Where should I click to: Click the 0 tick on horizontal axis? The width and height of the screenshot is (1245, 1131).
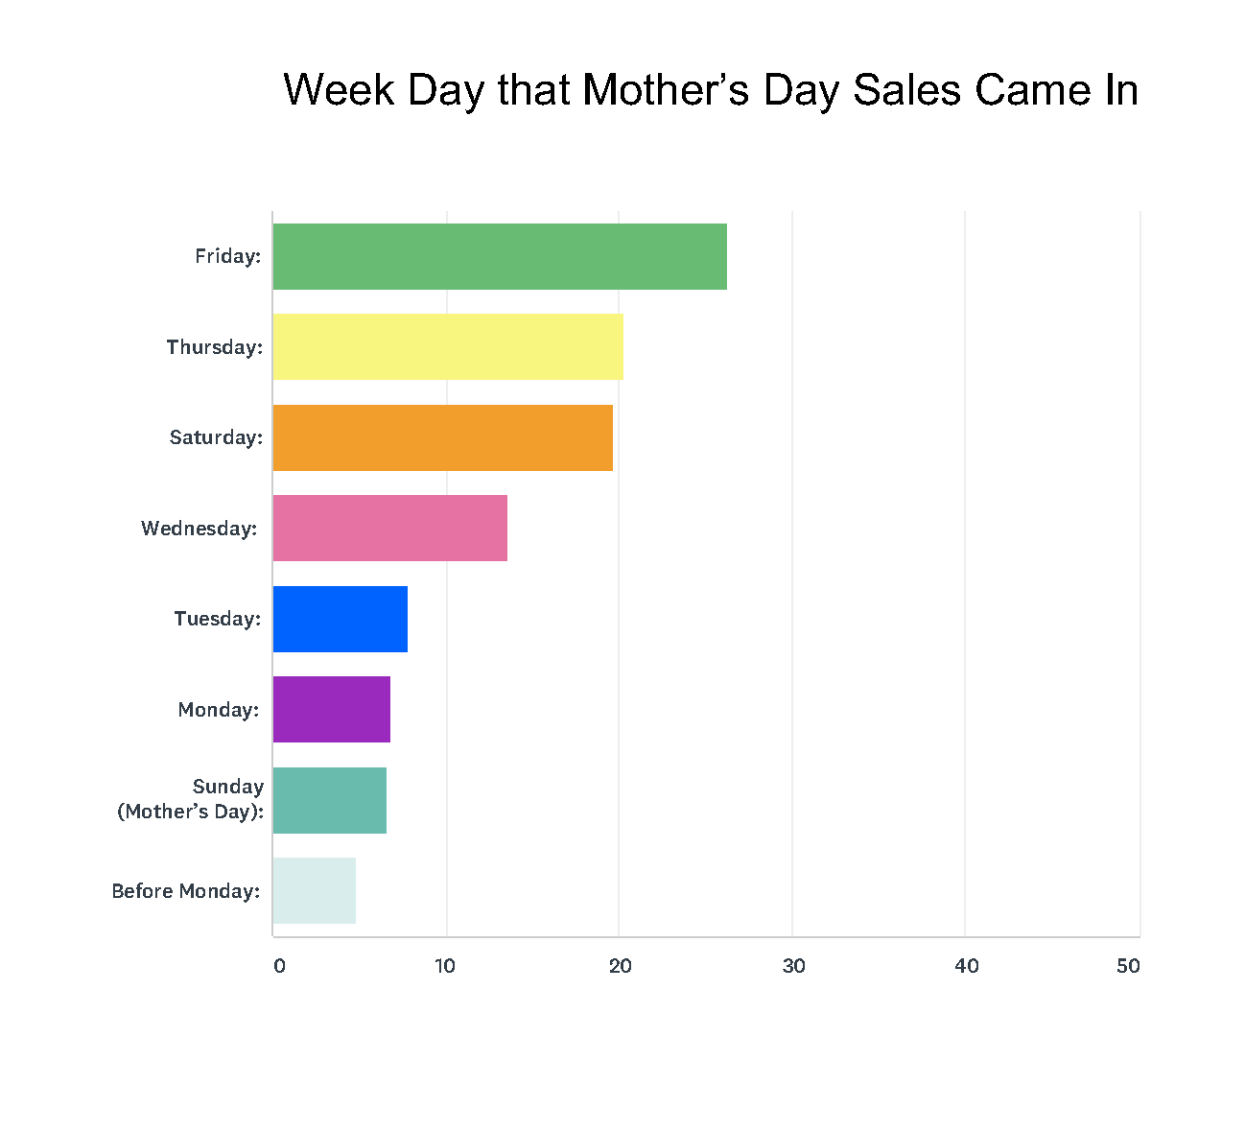[279, 966]
